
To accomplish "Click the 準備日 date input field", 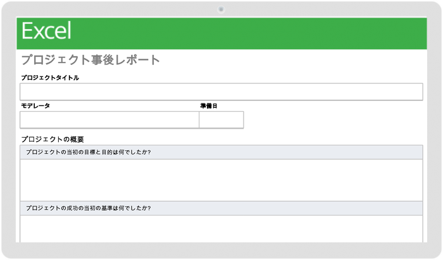I will point(221,120).
